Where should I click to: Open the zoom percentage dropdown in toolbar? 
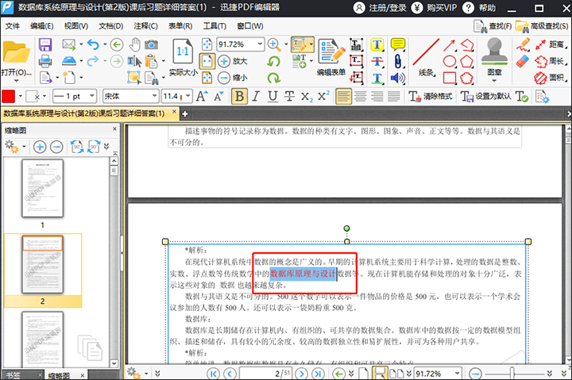tap(259, 44)
